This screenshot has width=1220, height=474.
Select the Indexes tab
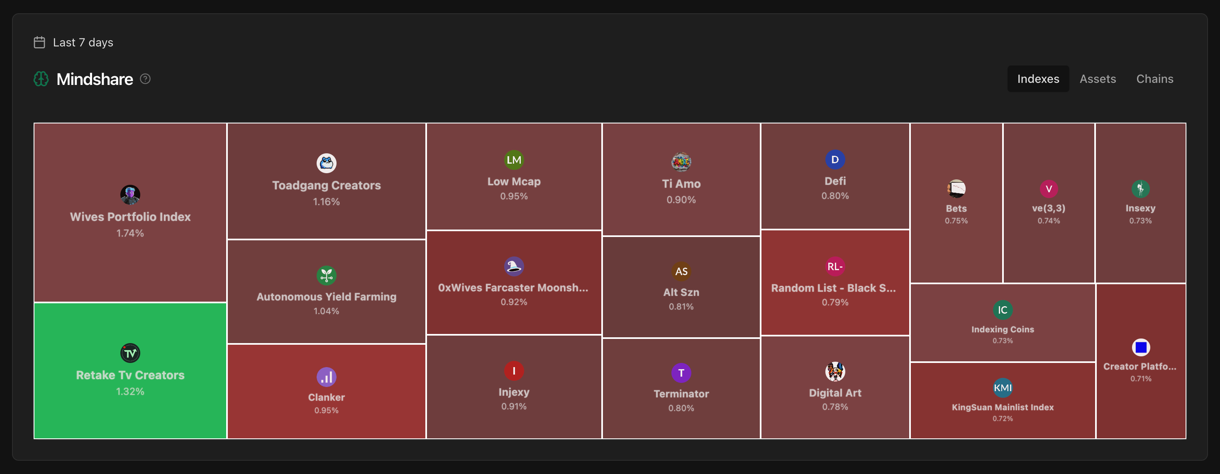pos(1038,79)
